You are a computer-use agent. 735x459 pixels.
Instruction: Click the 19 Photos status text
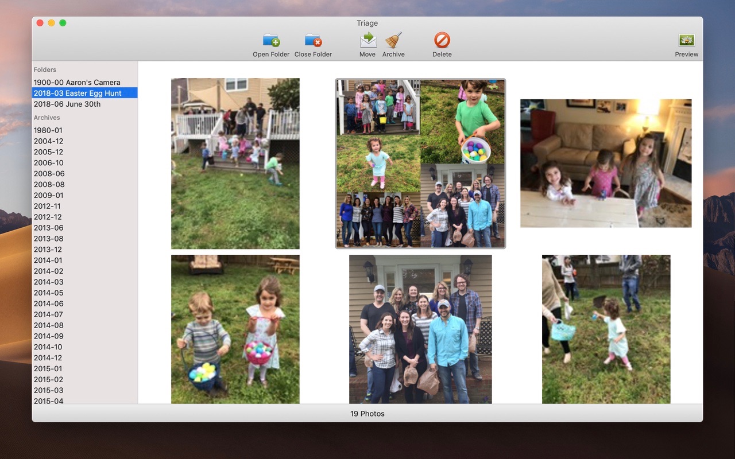point(367,414)
